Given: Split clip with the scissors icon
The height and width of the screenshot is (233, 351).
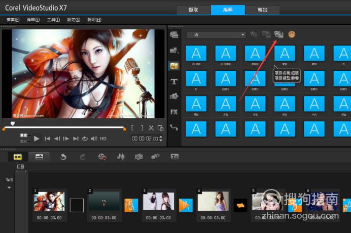Looking at the screenshot, I should [151, 128].
